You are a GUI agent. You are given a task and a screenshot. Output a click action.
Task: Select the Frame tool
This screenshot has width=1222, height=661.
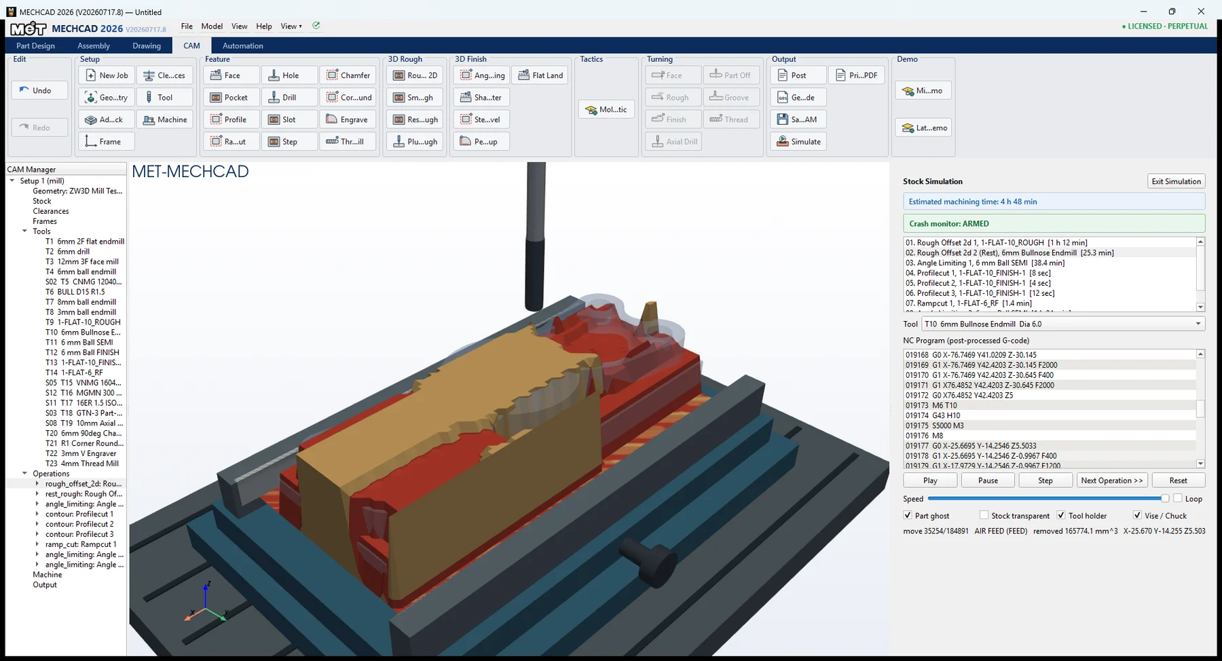(107, 141)
